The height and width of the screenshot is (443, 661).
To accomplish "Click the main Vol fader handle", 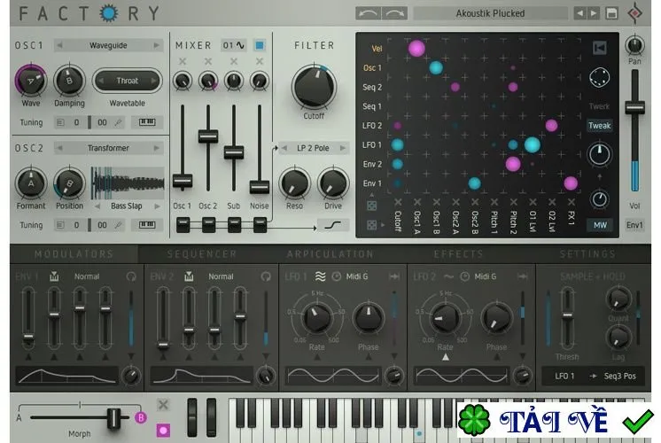I will tap(634, 107).
